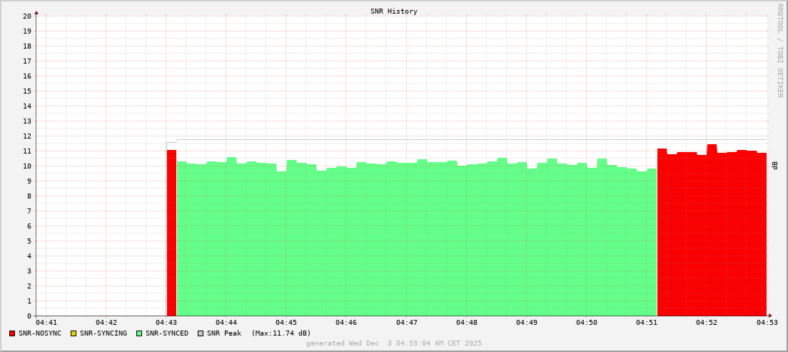
Task: Select the SNR-NOSYNC legend label
Action: (40, 333)
